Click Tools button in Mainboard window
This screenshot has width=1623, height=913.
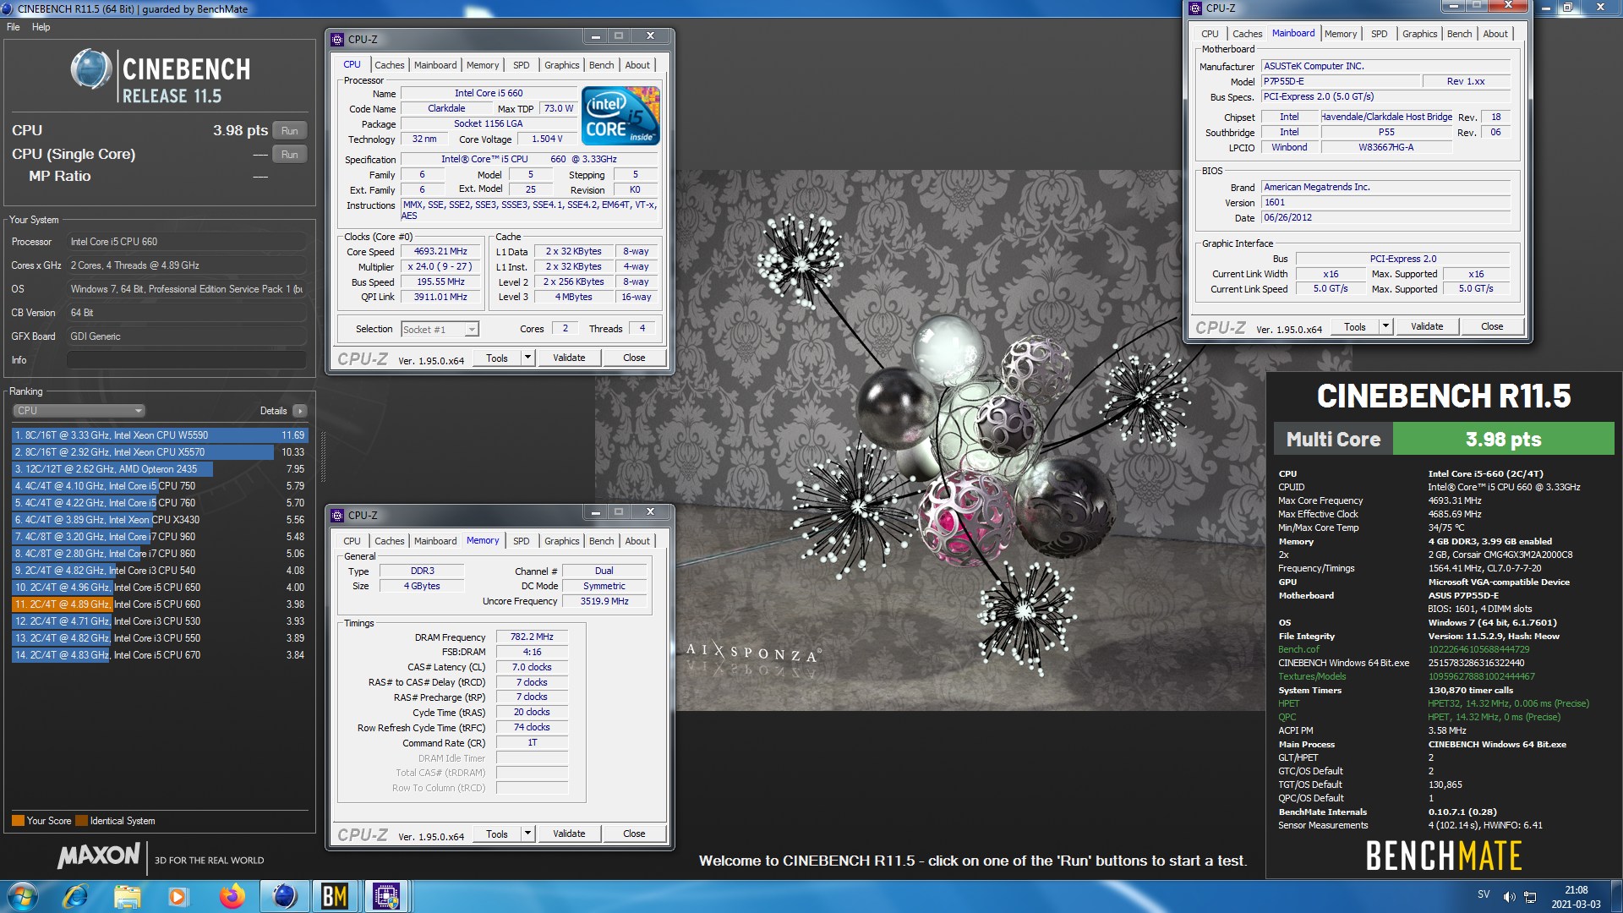[1354, 326]
